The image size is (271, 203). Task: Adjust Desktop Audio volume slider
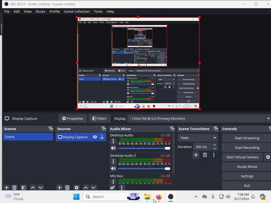click(144, 148)
